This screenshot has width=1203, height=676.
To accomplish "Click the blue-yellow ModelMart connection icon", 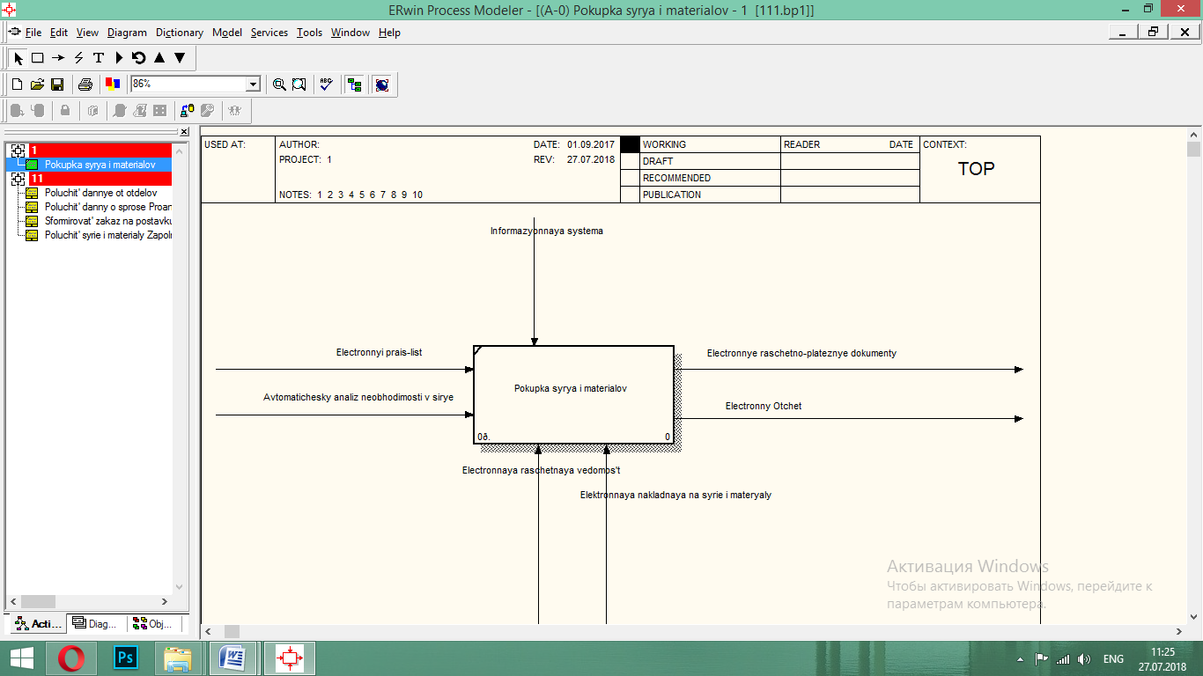I will [187, 111].
